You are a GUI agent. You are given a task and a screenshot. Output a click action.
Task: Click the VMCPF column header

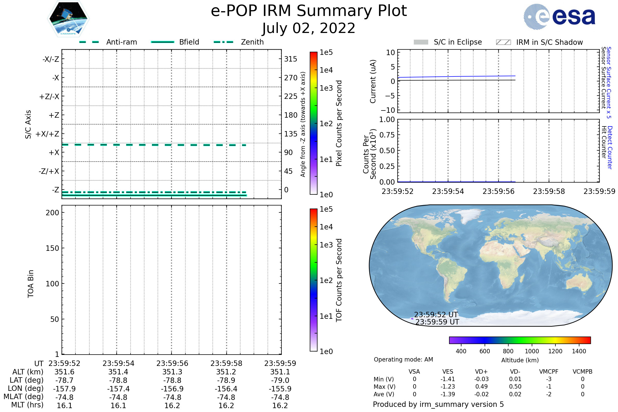tap(549, 372)
